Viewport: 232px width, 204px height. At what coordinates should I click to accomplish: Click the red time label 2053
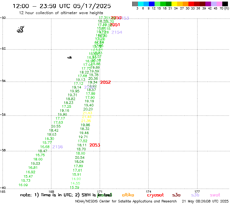click(x=95, y=145)
